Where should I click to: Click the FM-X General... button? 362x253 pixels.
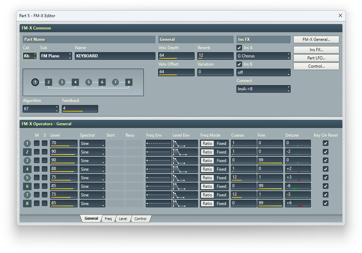(316, 39)
